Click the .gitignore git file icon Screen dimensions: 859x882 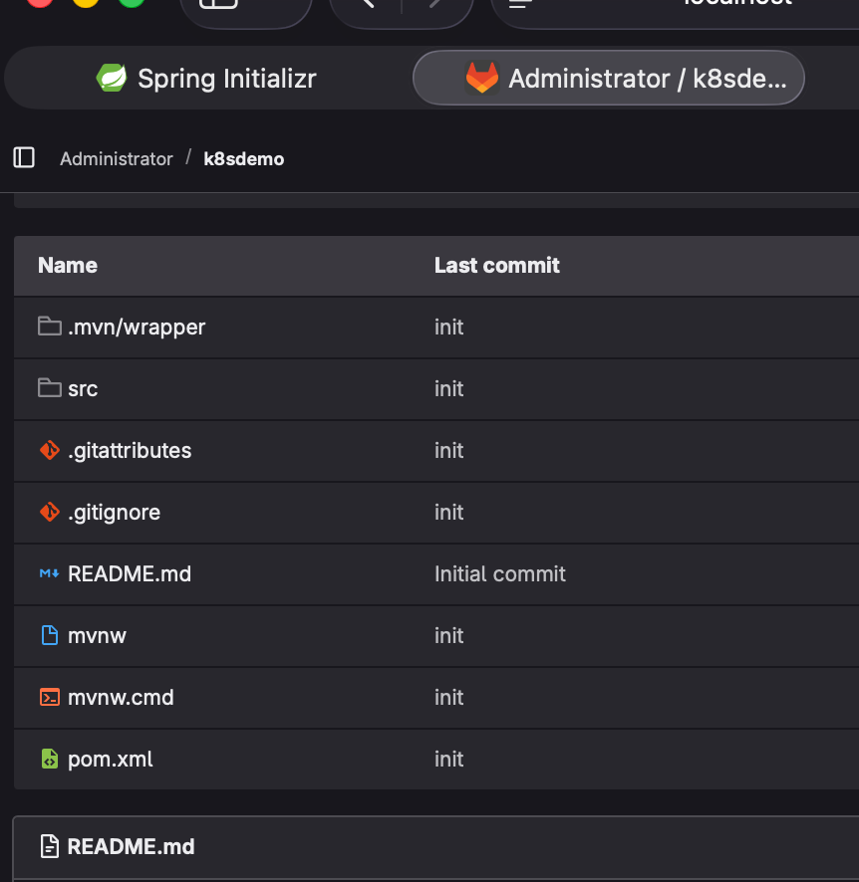[x=50, y=512]
